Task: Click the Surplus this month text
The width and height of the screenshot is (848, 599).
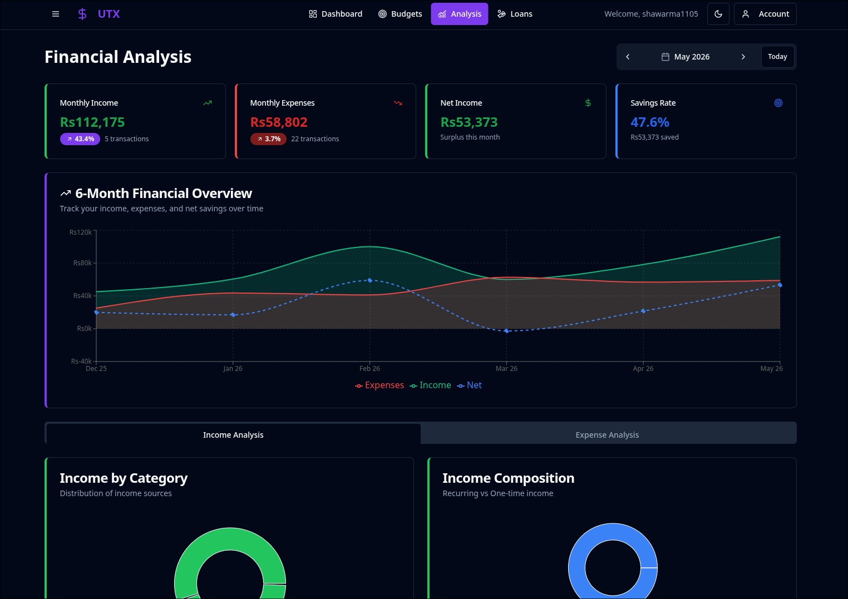Action: [x=470, y=137]
